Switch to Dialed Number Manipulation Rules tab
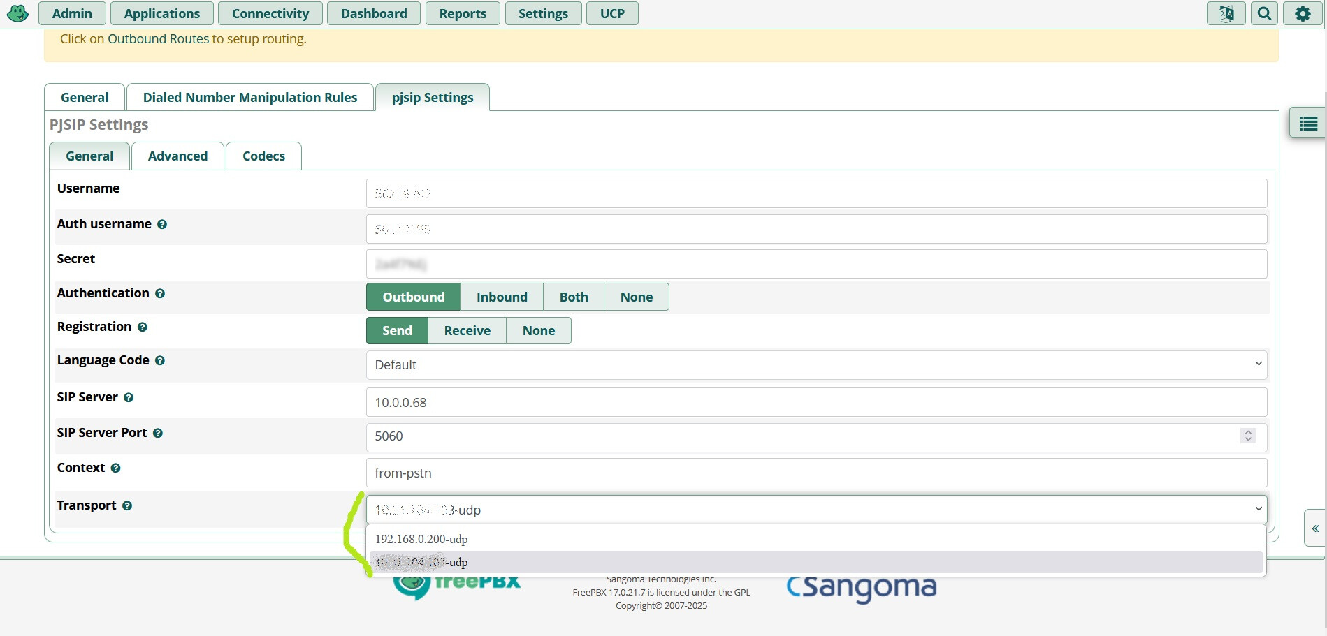Image resolution: width=1327 pixels, height=636 pixels. (249, 98)
